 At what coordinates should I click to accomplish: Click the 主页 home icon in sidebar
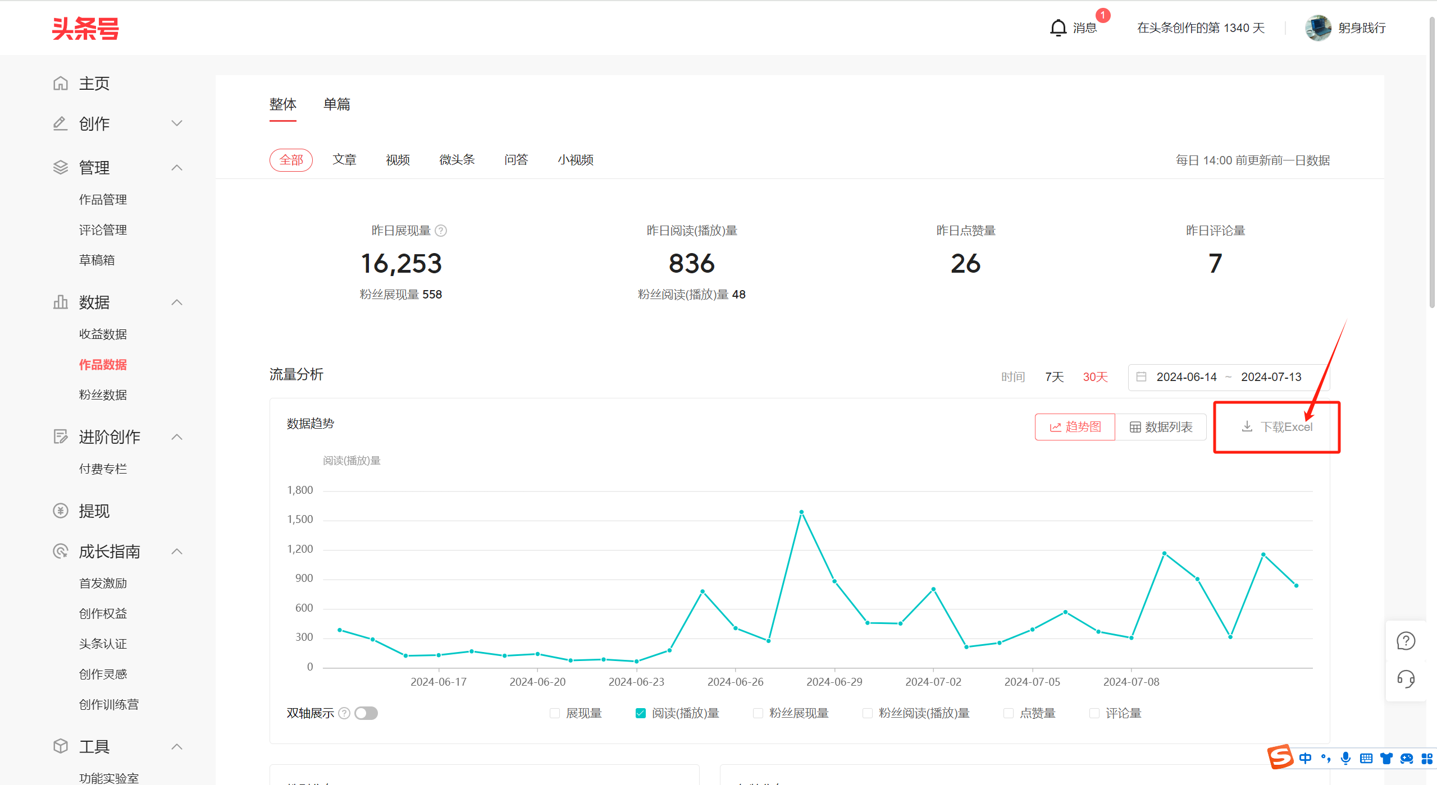[61, 84]
